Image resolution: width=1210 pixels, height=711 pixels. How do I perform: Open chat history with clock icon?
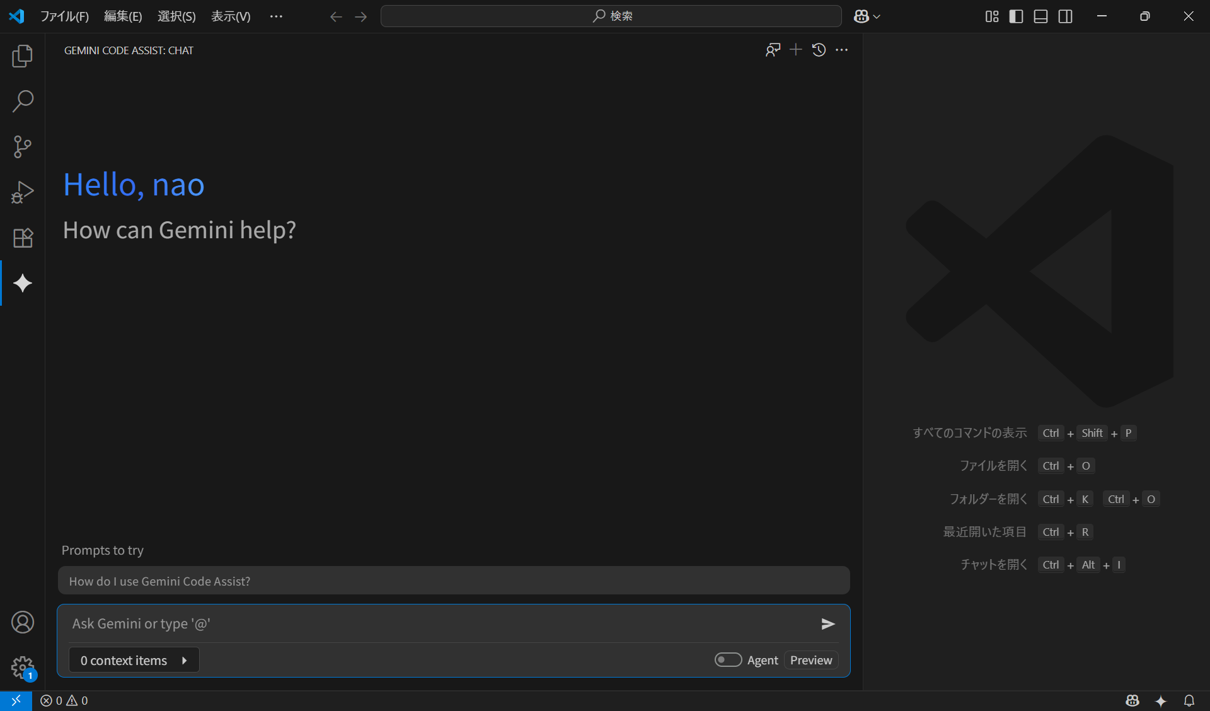pos(819,50)
